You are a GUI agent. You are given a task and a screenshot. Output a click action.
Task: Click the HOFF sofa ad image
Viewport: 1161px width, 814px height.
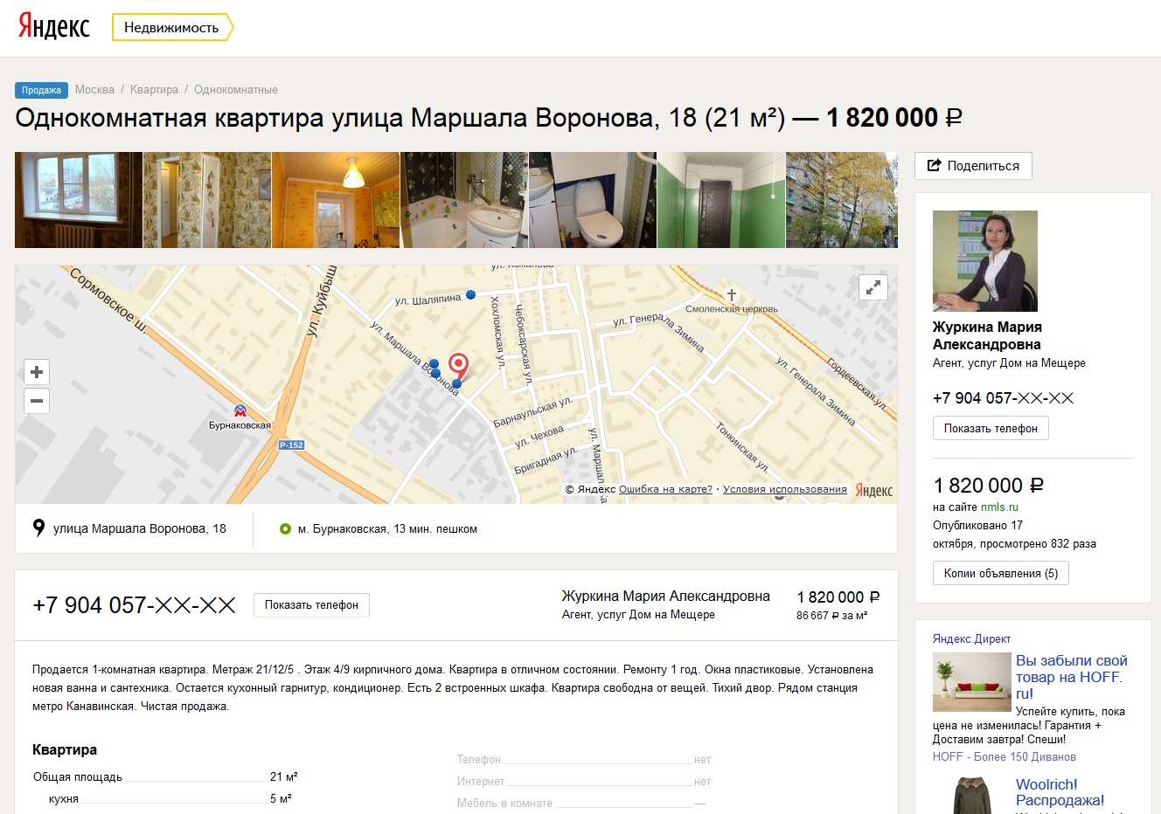click(972, 682)
